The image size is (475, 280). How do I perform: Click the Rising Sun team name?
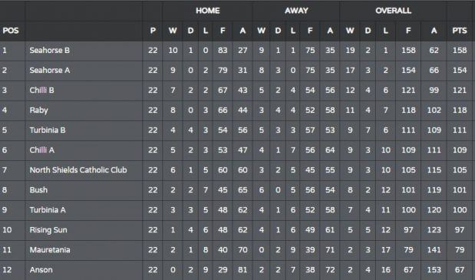pyautogui.click(x=48, y=230)
